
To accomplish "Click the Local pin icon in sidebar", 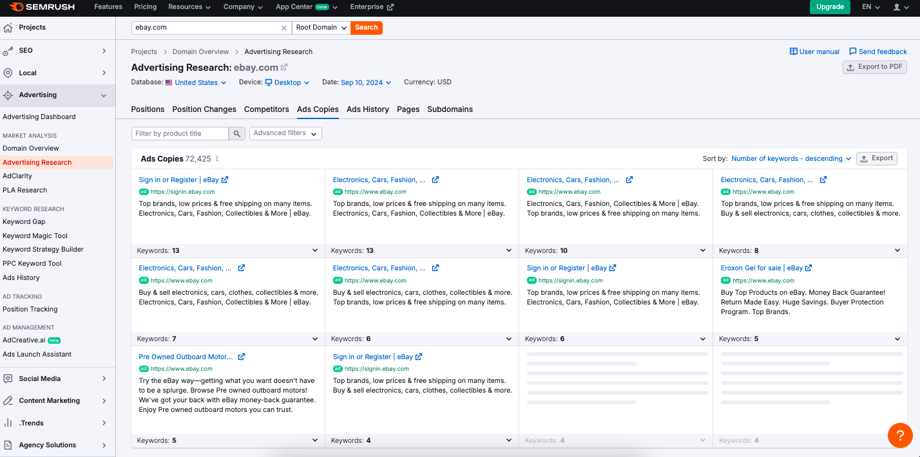I will click(x=8, y=73).
